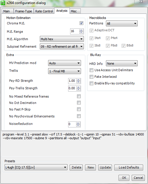The image size is (148, 184).
Task: Click the P8x8 checkbox
Action: [108, 46]
